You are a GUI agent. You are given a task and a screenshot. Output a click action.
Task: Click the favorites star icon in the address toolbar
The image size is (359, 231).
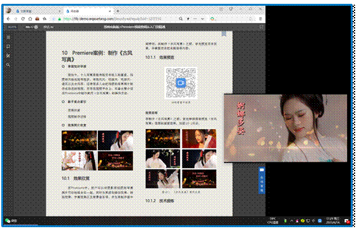pyautogui.click(x=45, y=19)
